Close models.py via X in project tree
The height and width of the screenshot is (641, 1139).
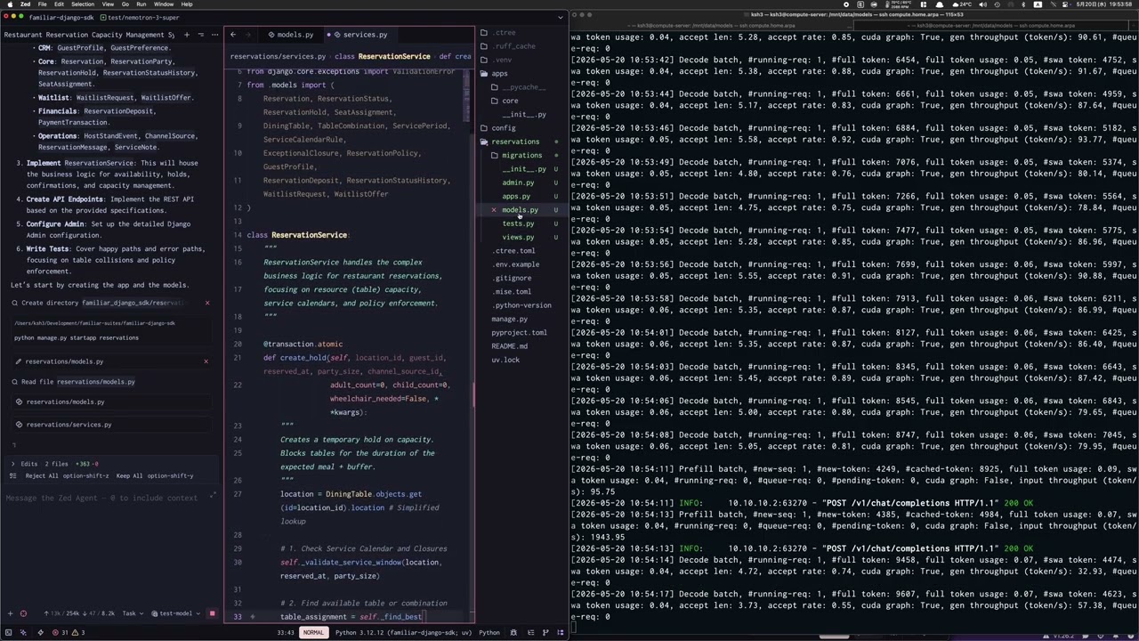click(494, 210)
